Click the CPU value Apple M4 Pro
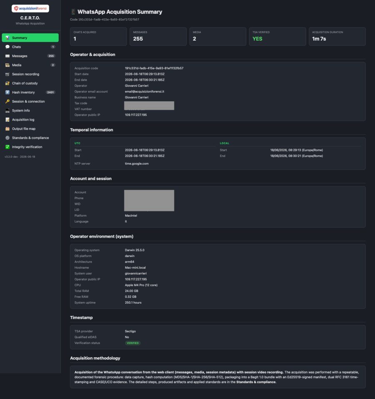 click(141, 285)
